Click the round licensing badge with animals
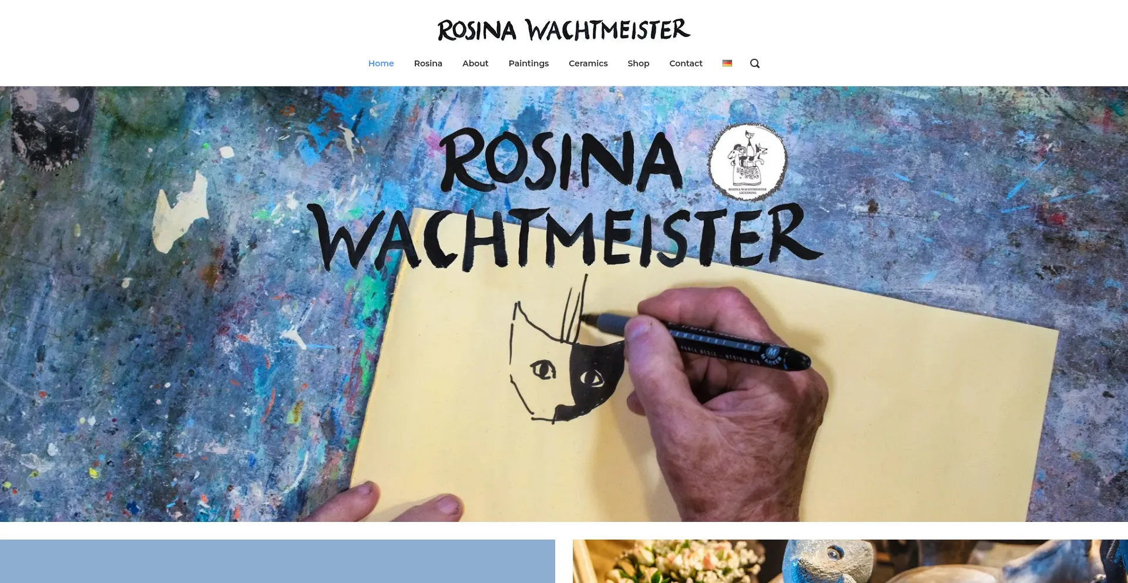Image resolution: width=1128 pixels, height=583 pixels. click(x=747, y=161)
